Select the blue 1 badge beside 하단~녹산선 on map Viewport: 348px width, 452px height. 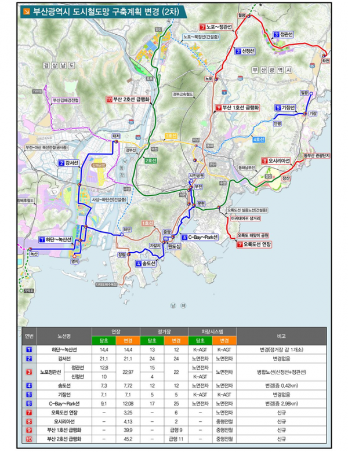click(x=42, y=239)
